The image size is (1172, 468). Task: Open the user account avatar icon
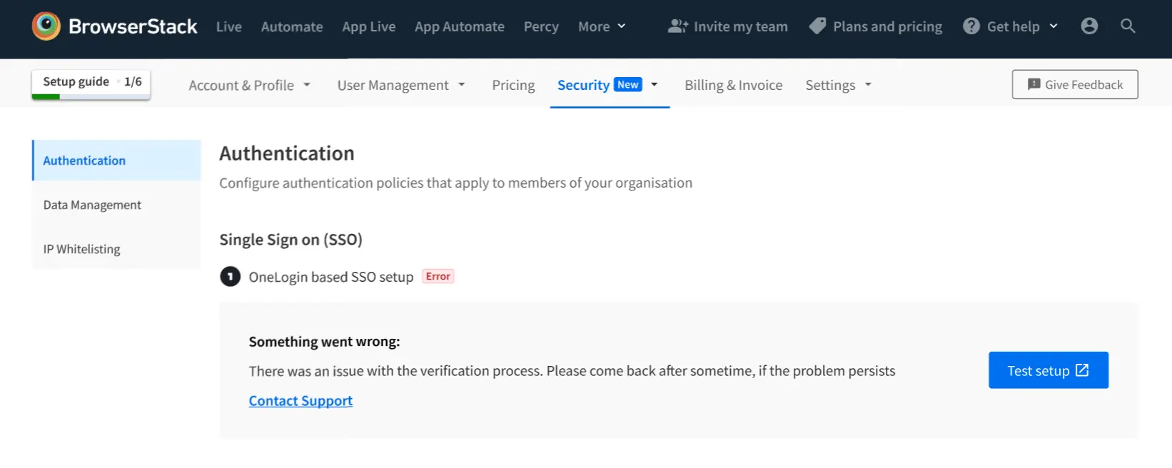point(1088,26)
